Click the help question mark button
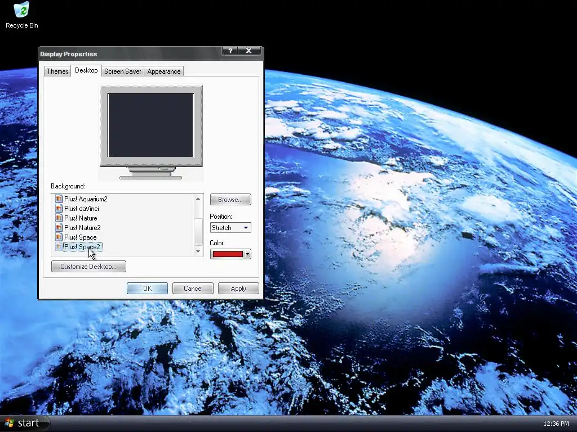Viewport: 577px width, 432px height. 230,51
